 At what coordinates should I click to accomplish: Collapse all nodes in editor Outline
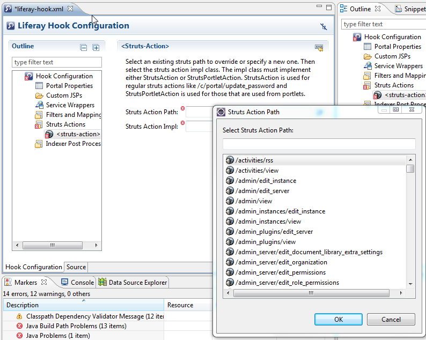(84, 47)
